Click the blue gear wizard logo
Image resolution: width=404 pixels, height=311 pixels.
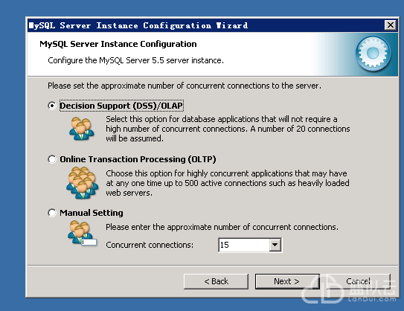(373, 54)
